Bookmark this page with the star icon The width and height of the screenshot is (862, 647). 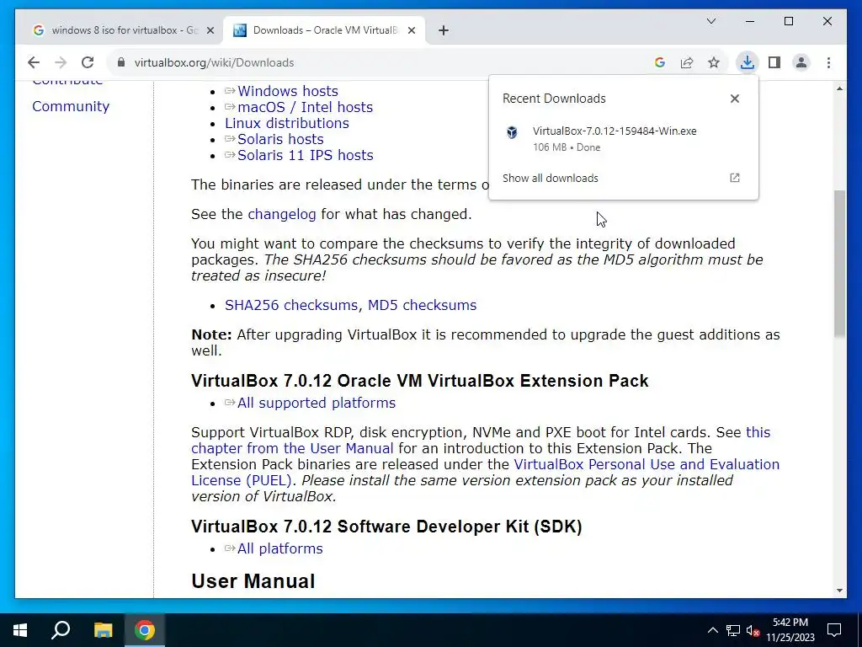pyautogui.click(x=714, y=62)
